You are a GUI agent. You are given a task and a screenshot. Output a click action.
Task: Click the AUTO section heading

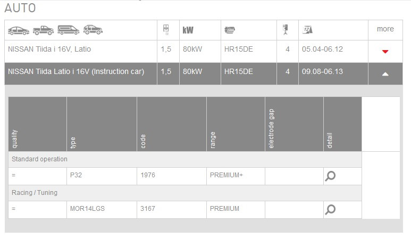[x=20, y=8]
